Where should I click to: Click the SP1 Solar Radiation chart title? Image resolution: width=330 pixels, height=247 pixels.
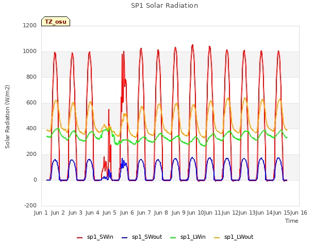point(164,6)
